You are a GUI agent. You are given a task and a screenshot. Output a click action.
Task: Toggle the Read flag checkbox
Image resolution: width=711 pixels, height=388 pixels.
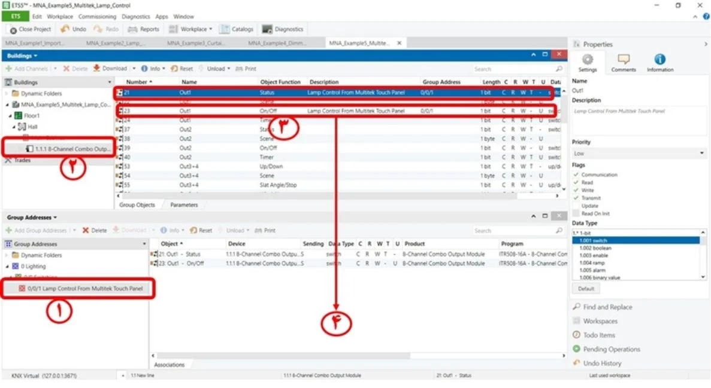click(576, 182)
